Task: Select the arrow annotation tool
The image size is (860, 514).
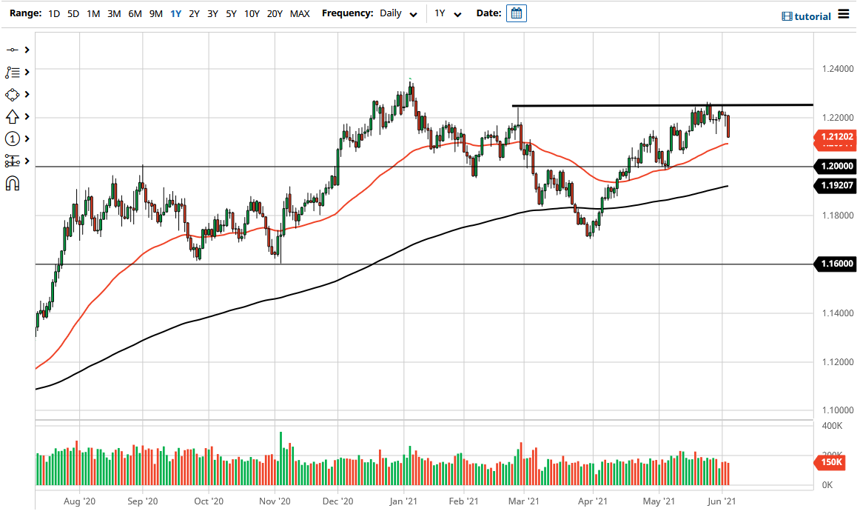Action: pyautogui.click(x=10, y=116)
